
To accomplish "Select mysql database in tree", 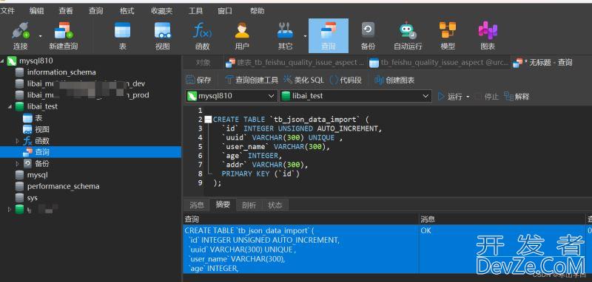I will pos(37,175).
